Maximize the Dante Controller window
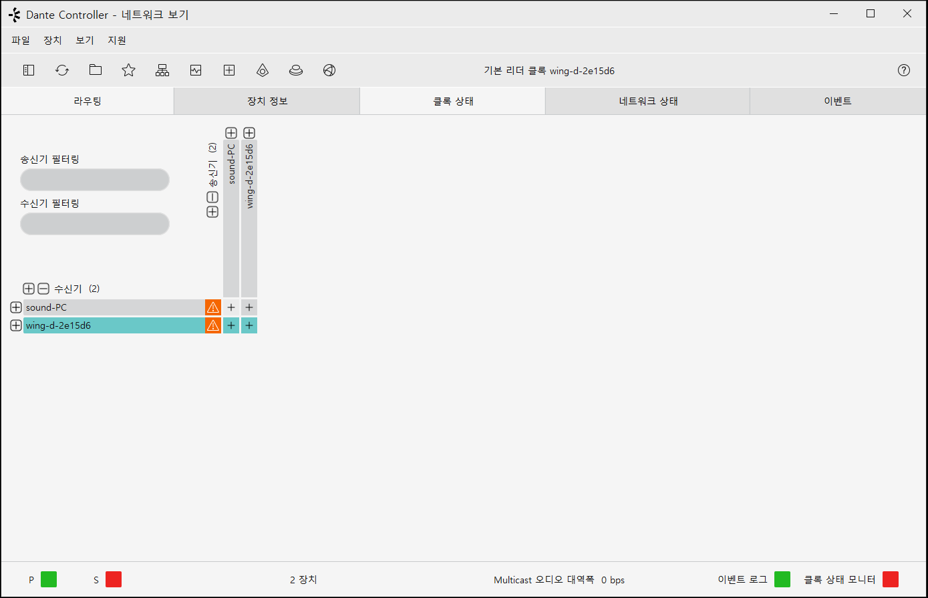Screen dimensions: 928x598 (871, 13)
